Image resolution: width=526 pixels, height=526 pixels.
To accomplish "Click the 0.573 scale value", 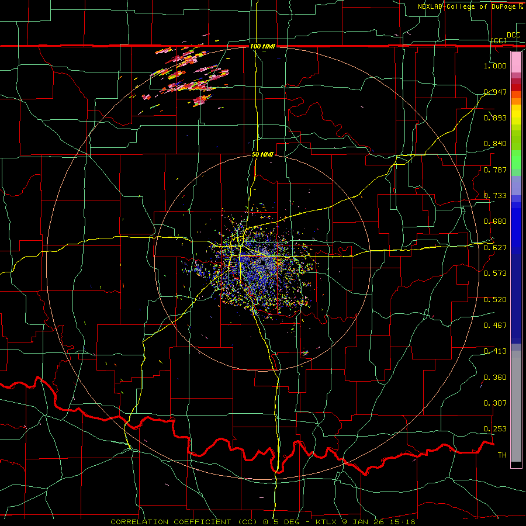I will click(495, 274).
